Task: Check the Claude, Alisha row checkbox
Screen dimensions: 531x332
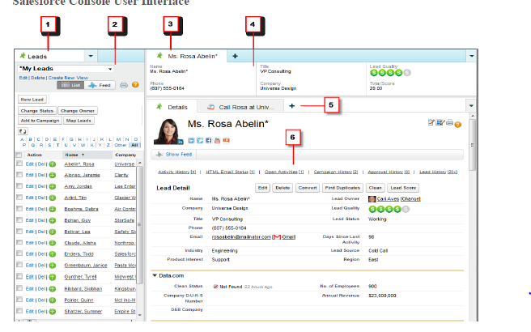Action: 19,243
